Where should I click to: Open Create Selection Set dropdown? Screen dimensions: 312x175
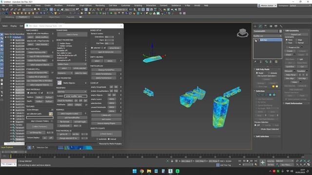pos(118,10)
